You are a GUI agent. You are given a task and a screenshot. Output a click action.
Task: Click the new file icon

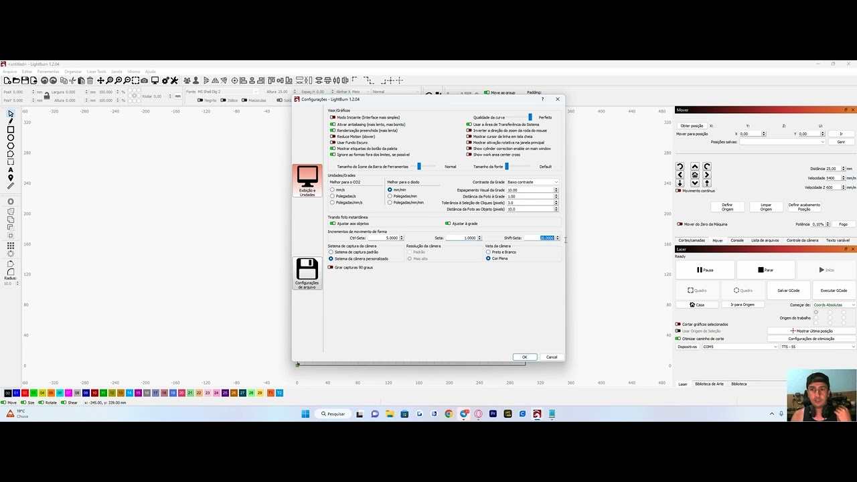(x=7, y=80)
